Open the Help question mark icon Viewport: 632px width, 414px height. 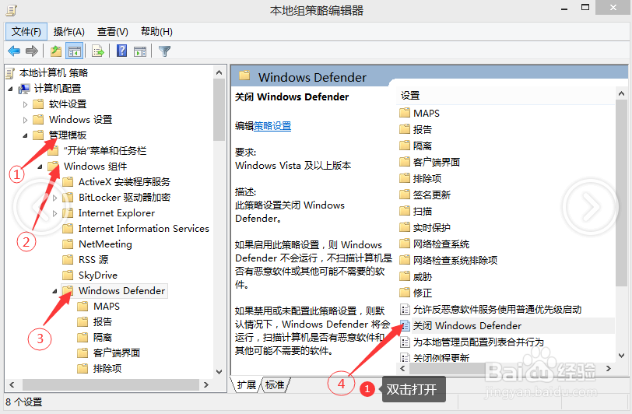pos(121,51)
